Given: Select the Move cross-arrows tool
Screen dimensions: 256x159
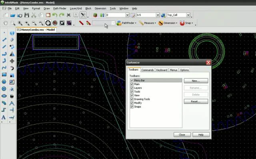Looking at the screenshot, I should (12, 61).
